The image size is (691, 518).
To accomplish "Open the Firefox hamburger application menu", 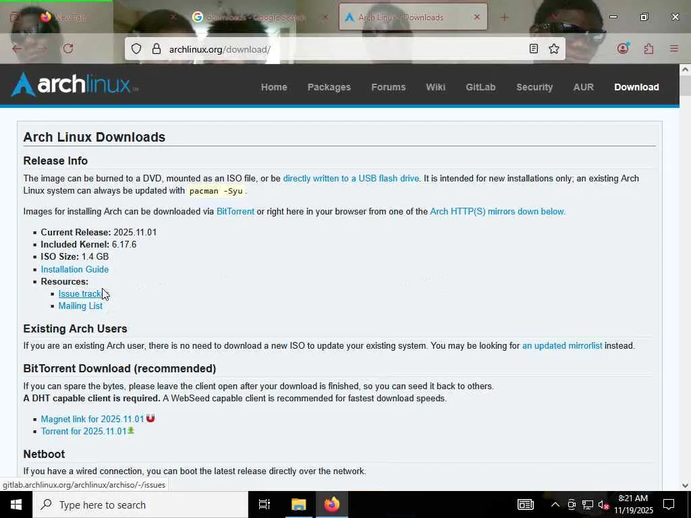I will [674, 49].
